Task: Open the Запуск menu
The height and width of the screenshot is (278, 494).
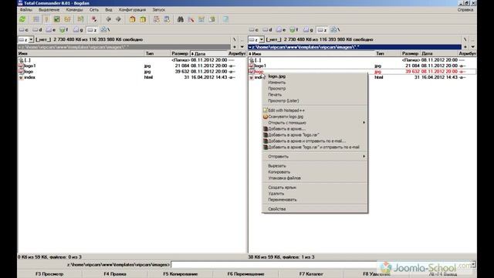Action: tap(159, 10)
